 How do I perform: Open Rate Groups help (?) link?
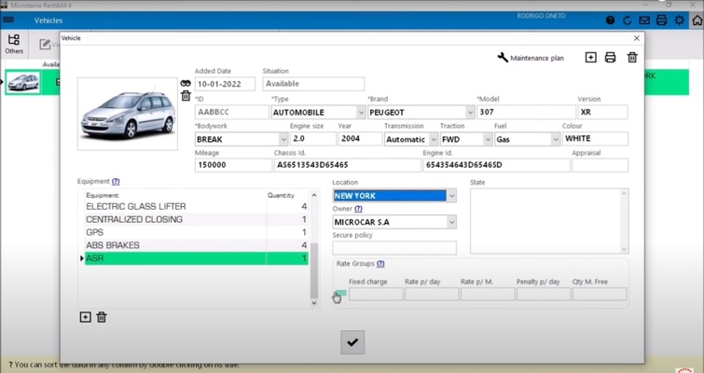(380, 264)
